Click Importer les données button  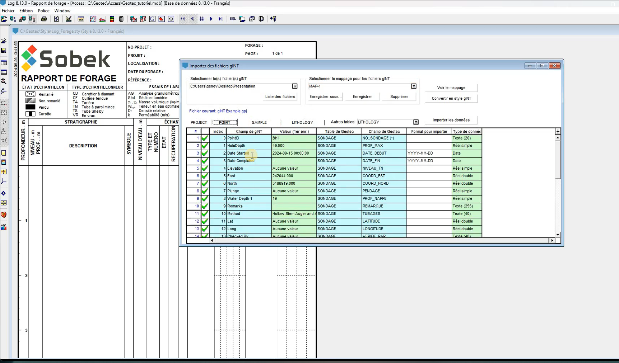(451, 120)
